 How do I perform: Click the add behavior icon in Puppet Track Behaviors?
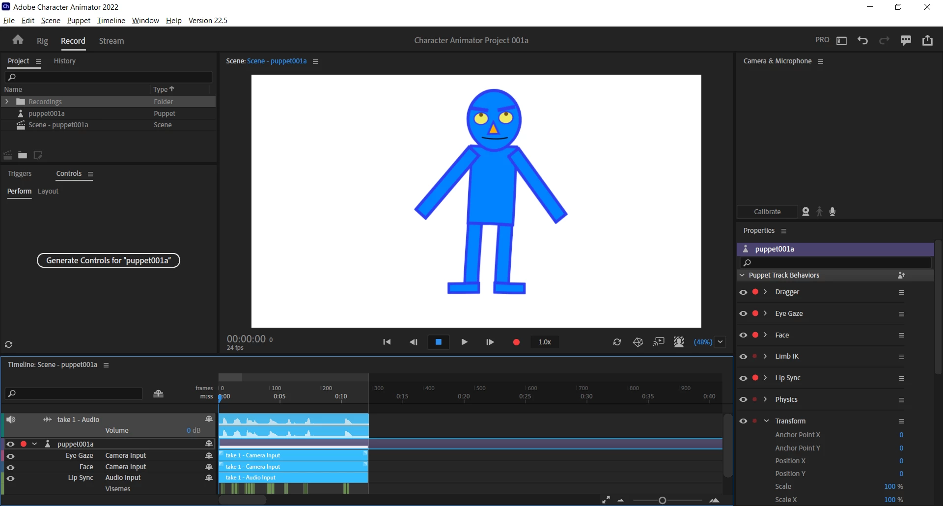coord(901,275)
